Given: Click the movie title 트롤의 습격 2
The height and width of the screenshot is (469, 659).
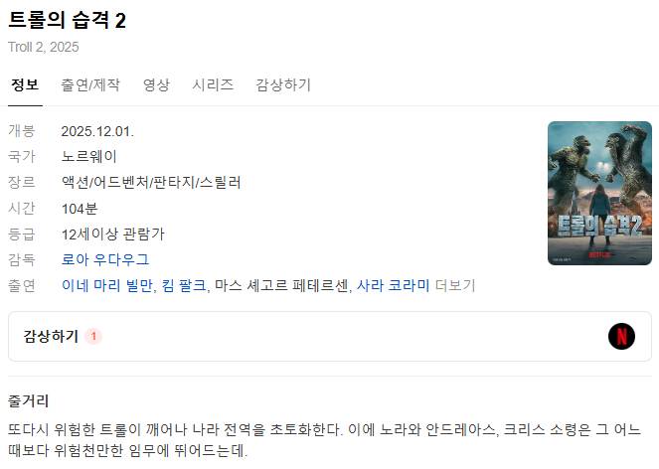Looking at the screenshot, I should pos(67,20).
